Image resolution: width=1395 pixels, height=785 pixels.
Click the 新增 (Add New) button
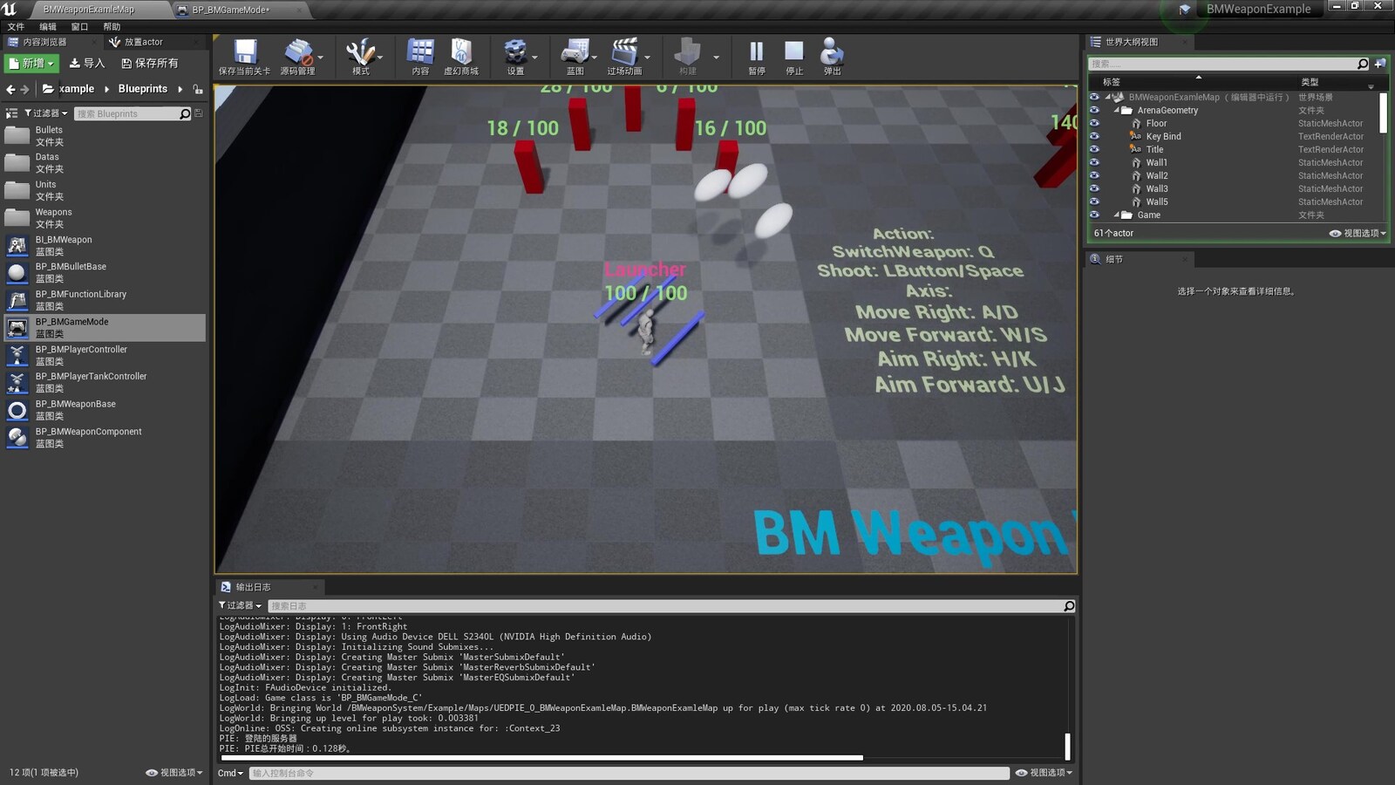(x=30, y=62)
